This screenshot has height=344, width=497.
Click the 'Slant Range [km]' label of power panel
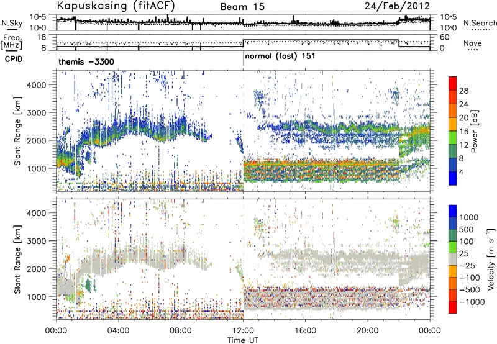(17, 131)
